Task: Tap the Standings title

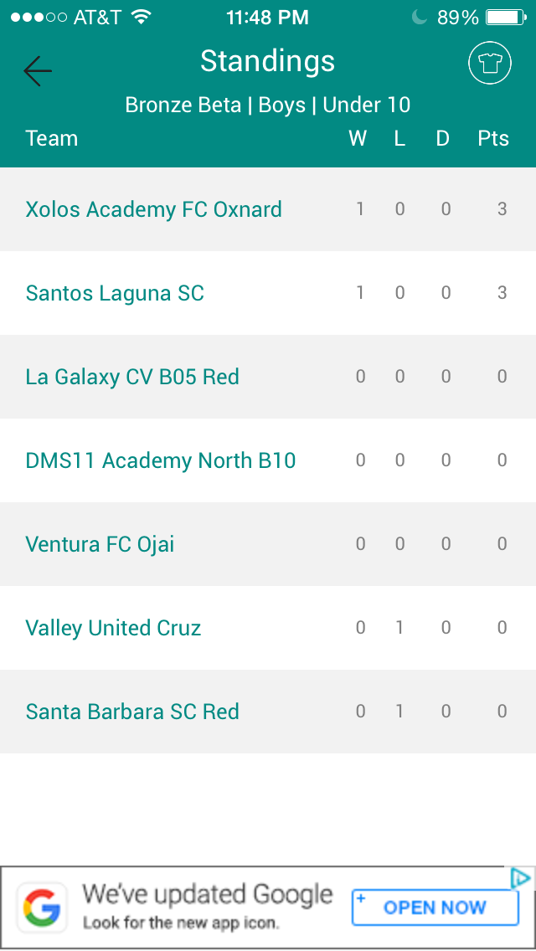Action: [x=268, y=61]
